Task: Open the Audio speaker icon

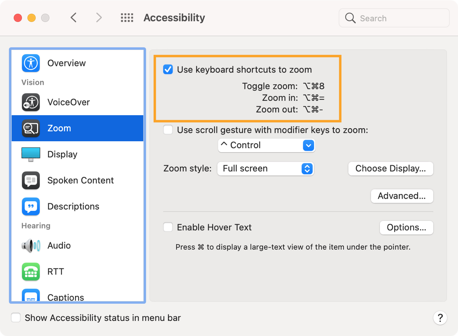Action: point(31,245)
